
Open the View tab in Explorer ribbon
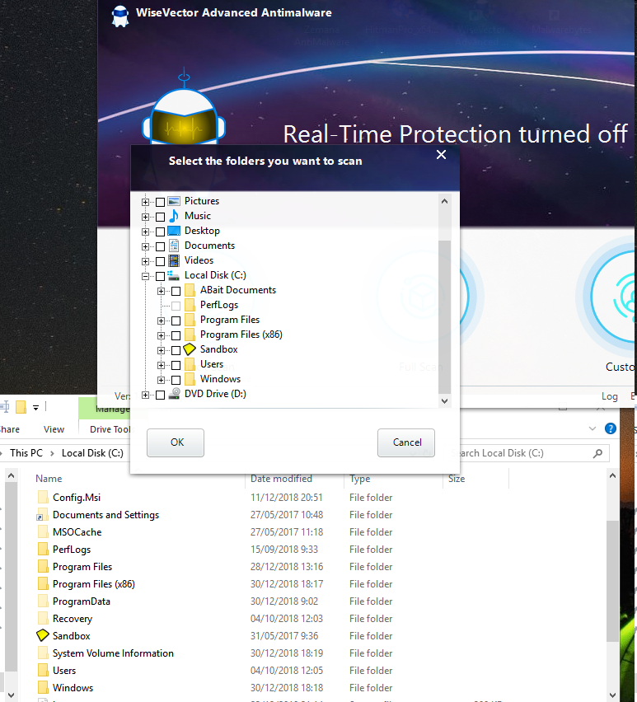coord(54,429)
